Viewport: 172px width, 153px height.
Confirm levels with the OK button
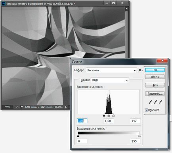coord(155,70)
